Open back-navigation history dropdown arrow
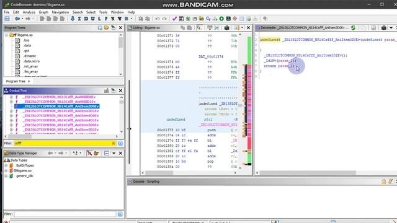397x223 pixels. coord(22,19)
